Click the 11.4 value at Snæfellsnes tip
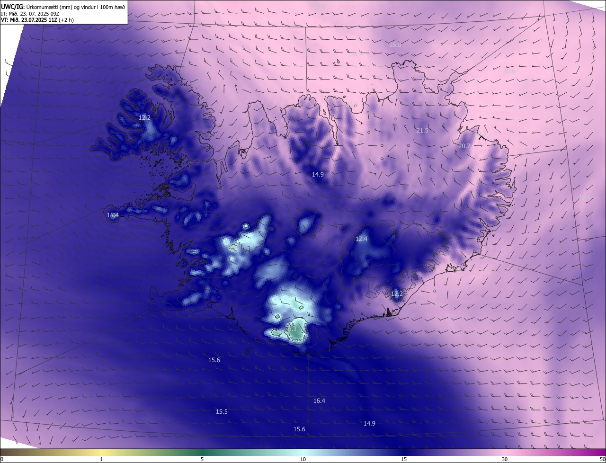Screen dimensions: 606x463 [113, 215]
